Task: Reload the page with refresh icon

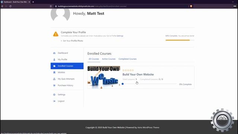Action: click(10, 6)
